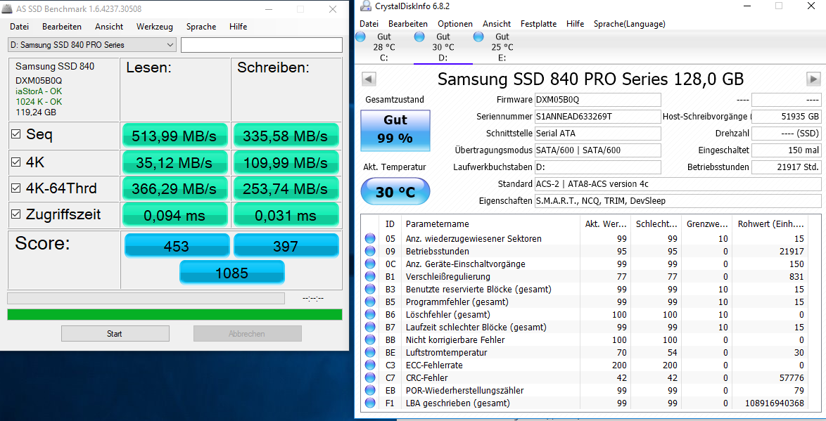Click the Übertragungsmodus field SATA/600
Image resolution: width=826 pixels, height=421 pixels.
597,150
